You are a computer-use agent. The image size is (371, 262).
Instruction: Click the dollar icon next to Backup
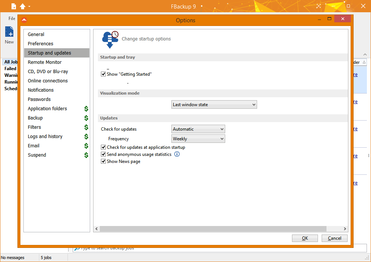86,118
